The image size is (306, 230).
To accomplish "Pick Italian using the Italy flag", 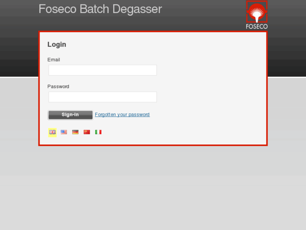I will 98,132.
